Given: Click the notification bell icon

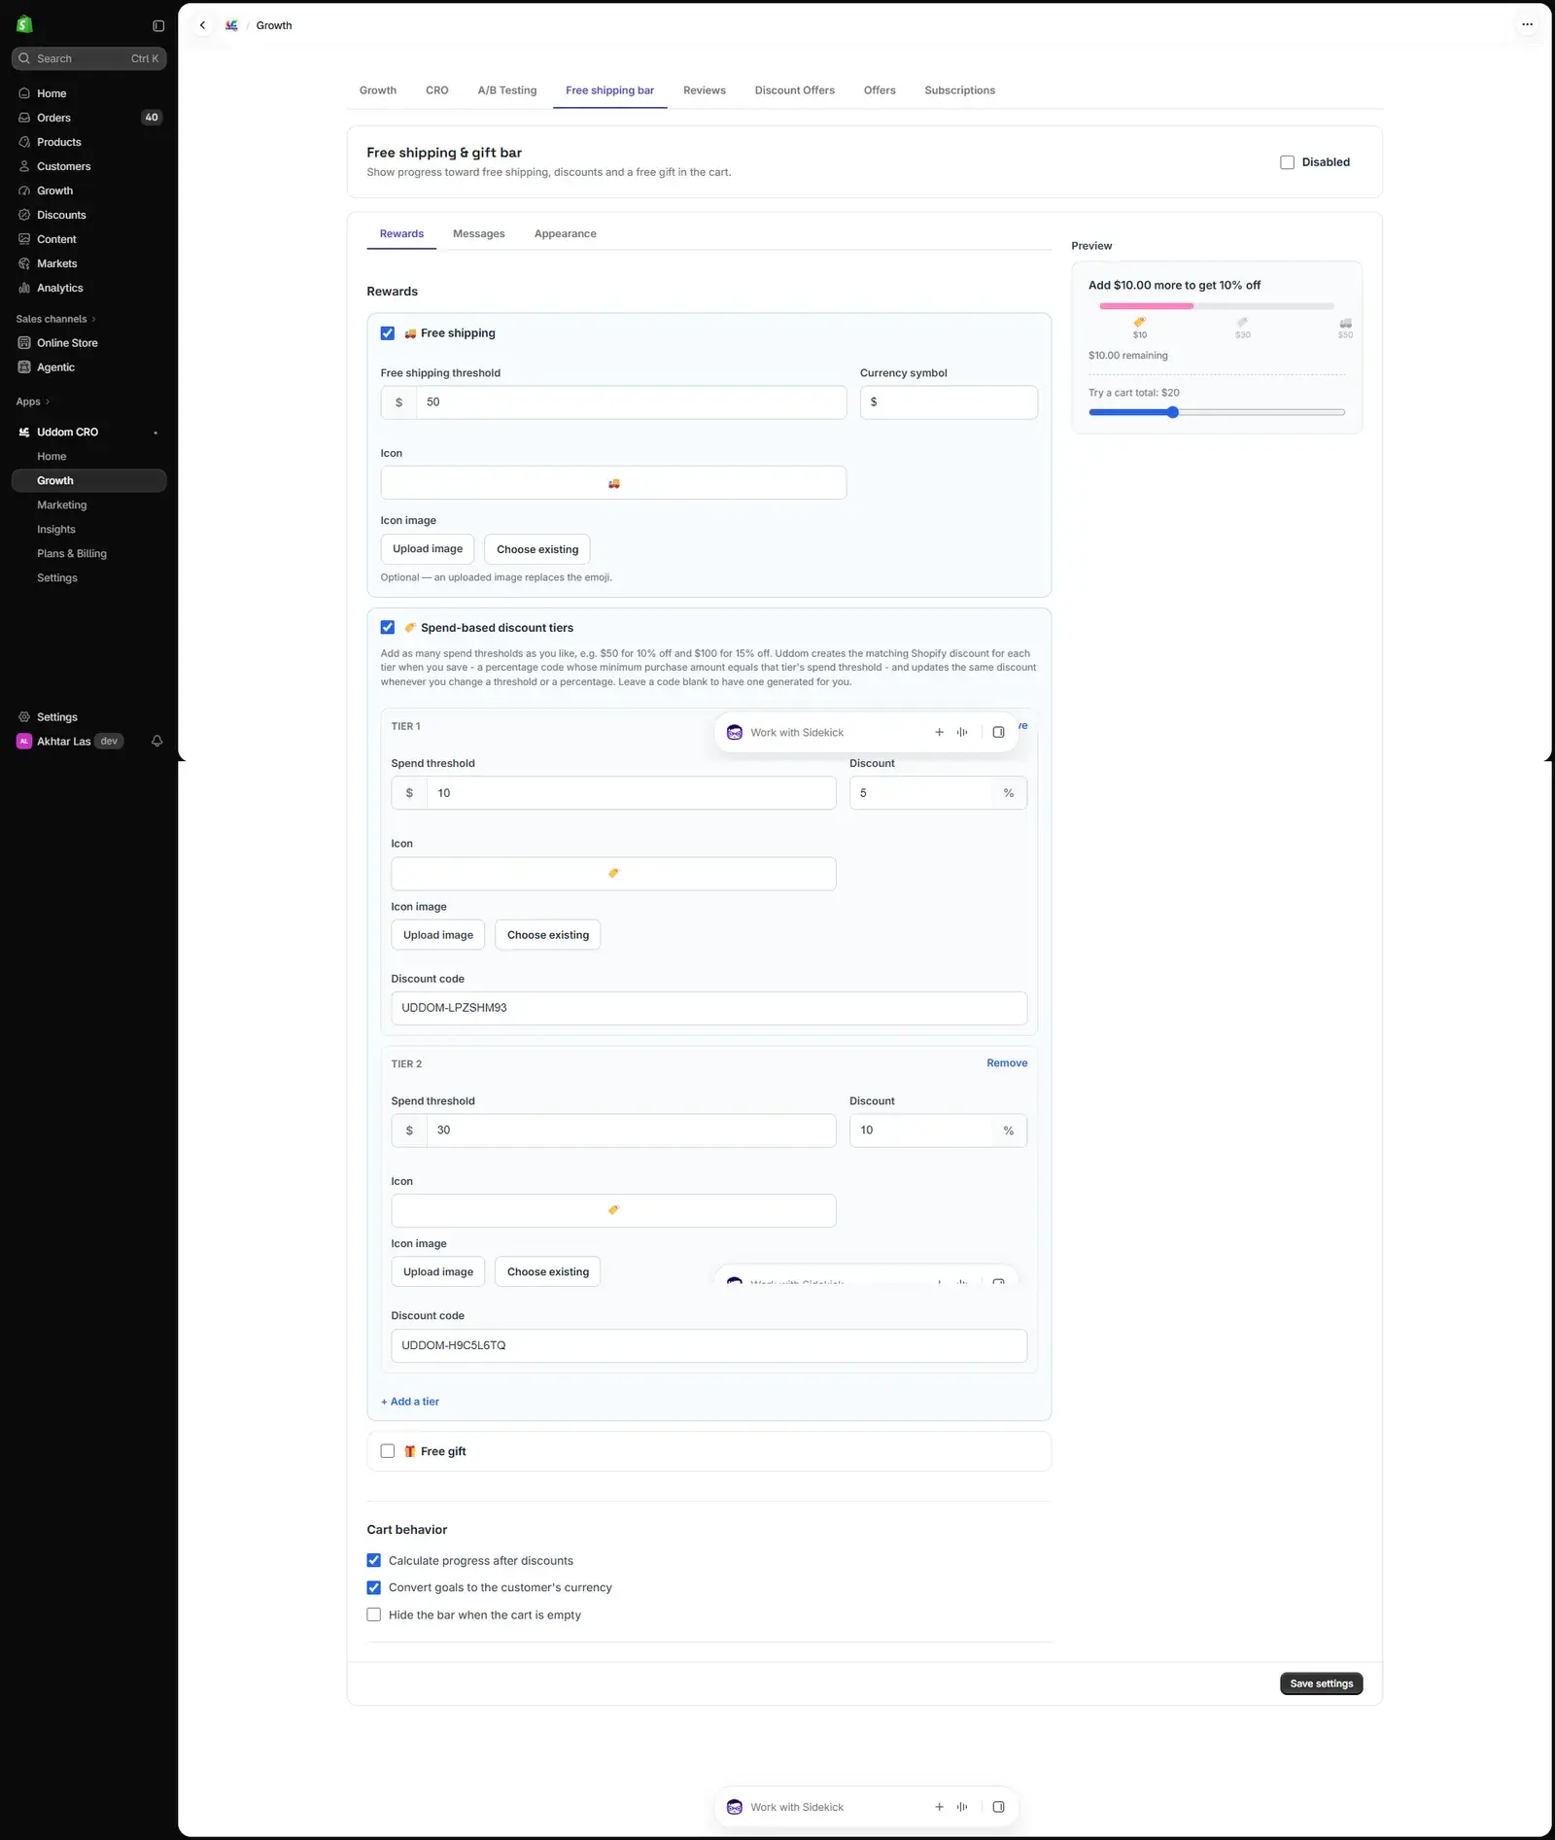Looking at the screenshot, I should (x=156, y=741).
